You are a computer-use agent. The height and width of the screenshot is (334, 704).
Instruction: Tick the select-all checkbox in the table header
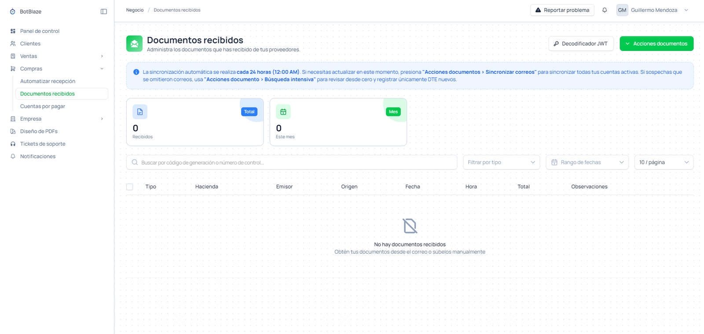[130, 187]
